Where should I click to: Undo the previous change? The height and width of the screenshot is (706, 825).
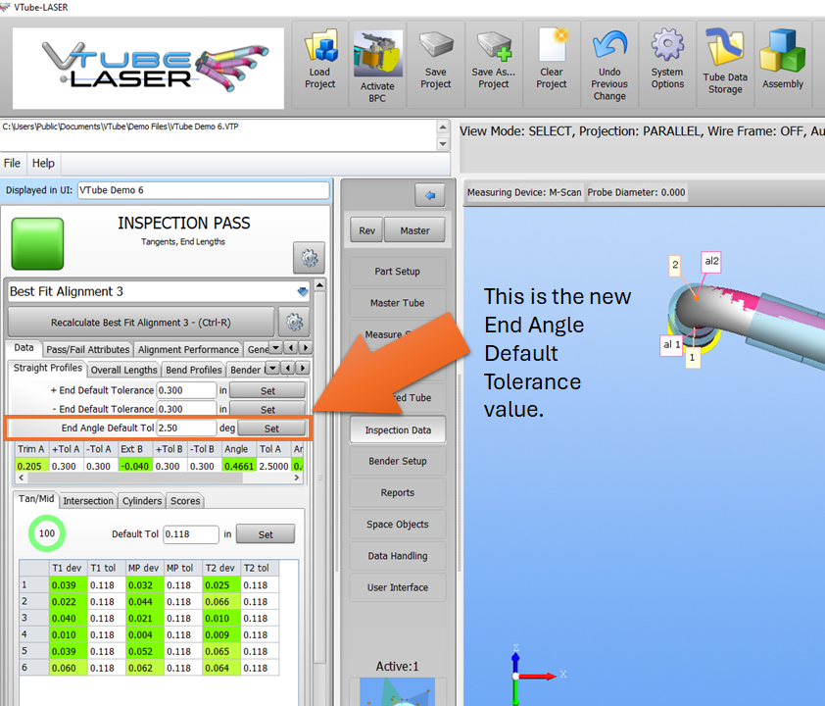(x=609, y=65)
